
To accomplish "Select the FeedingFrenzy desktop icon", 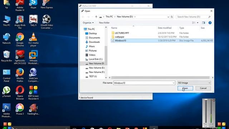I will tap(33, 109).
